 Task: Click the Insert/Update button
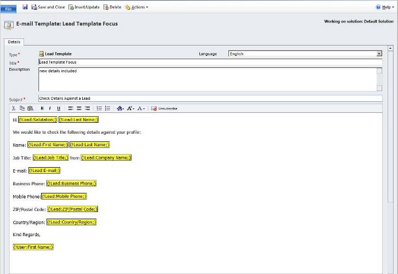tap(84, 7)
